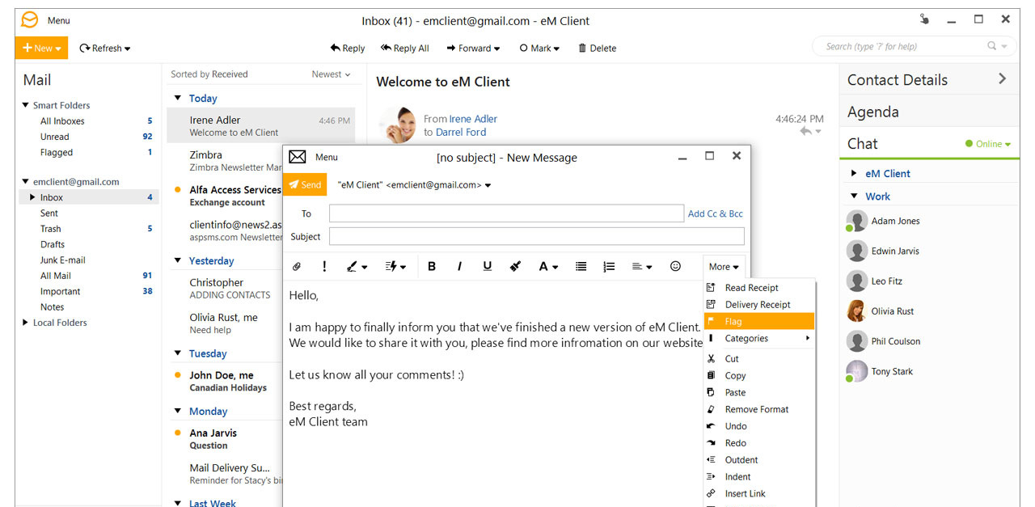Collapse the Today message group
This screenshot has height=507, width=1035.
click(x=178, y=99)
